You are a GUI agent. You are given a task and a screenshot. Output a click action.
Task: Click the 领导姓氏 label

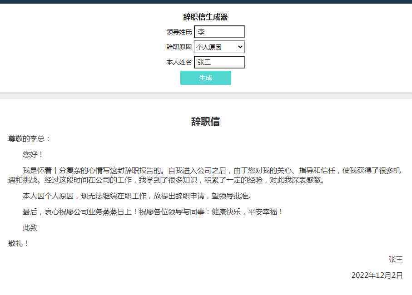point(179,32)
